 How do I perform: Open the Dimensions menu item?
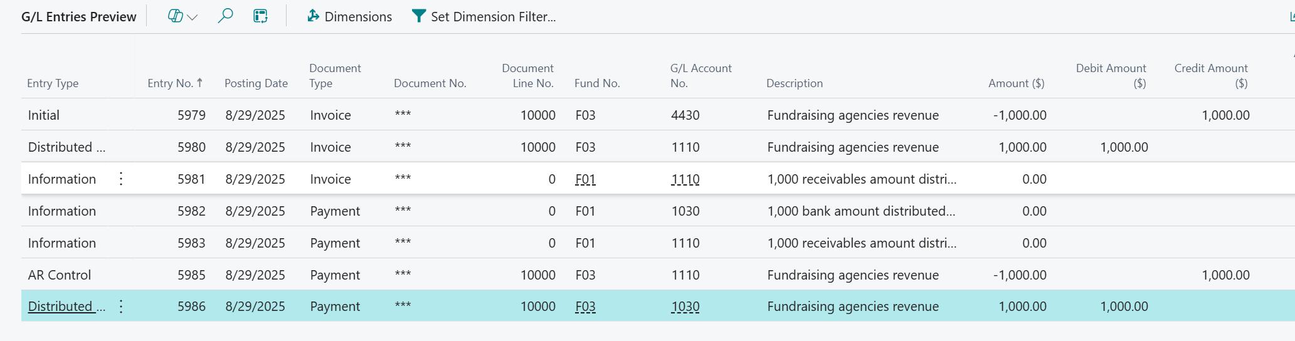tap(358, 17)
